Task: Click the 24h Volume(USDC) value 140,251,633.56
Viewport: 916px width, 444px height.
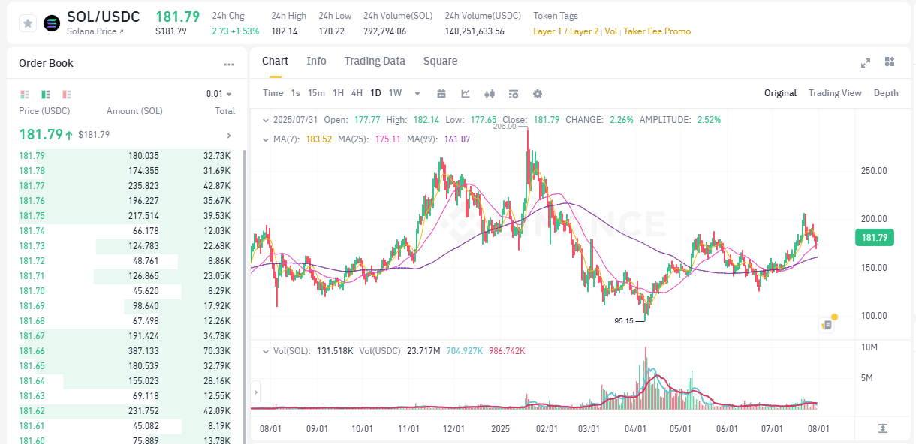Action: (x=475, y=31)
